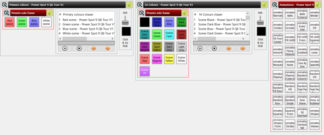Collapse the Animations frame using its header icon
324x135 pixels.
point(275,5)
